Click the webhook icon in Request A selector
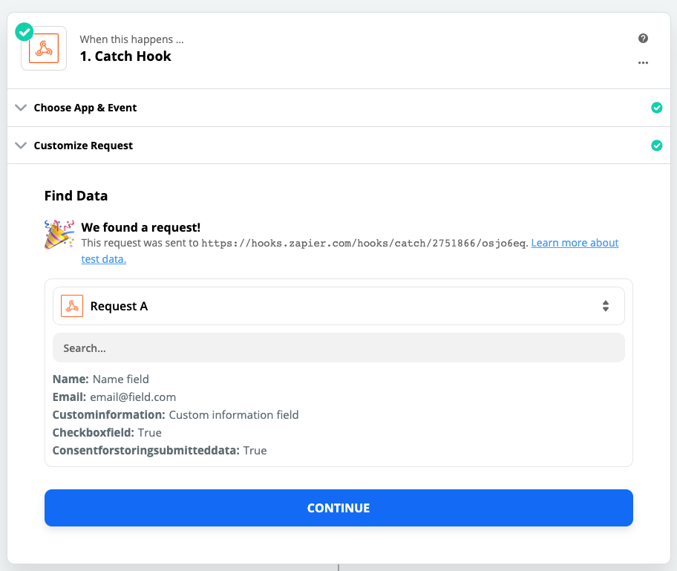This screenshot has width=677, height=571. click(x=72, y=306)
